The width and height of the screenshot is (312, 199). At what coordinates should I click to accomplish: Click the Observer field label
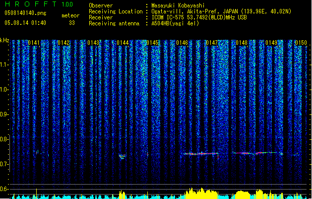tap(101, 5)
